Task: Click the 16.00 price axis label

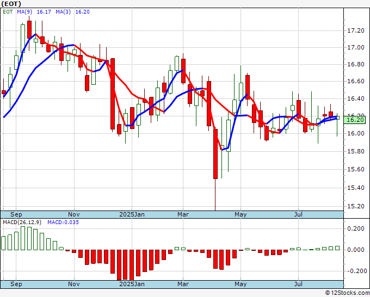Action: pos(355,133)
